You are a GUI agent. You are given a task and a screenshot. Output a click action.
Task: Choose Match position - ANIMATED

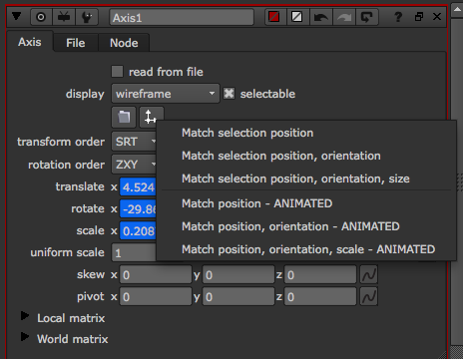click(256, 203)
